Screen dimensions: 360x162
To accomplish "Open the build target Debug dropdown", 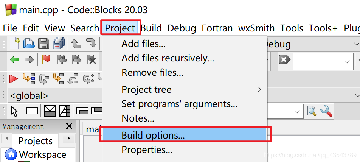I will pyautogui.click(x=313, y=44).
